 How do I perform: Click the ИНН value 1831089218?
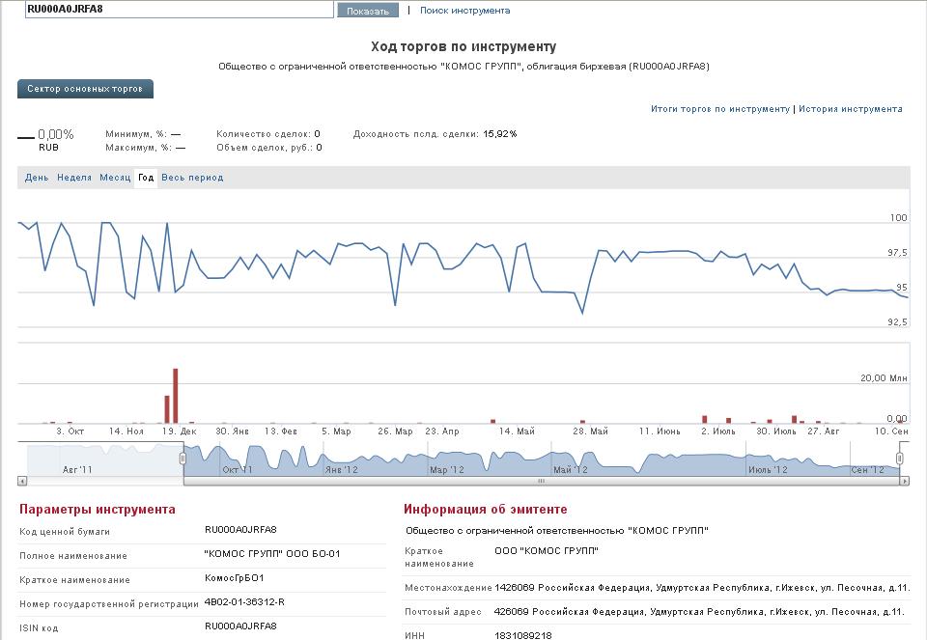pyautogui.click(x=523, y=636)
